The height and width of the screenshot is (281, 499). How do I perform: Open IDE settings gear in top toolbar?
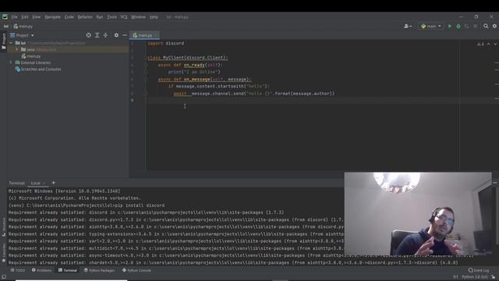click(x=494, y=26)
